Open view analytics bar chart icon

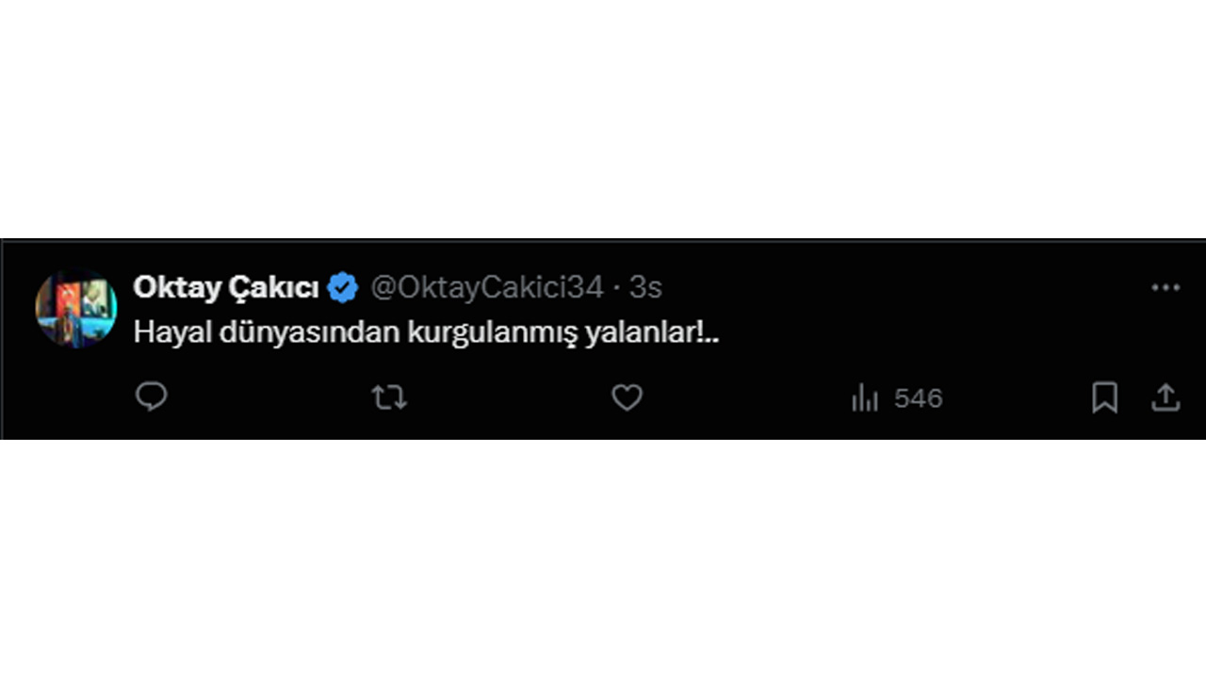tap(864, 398)
